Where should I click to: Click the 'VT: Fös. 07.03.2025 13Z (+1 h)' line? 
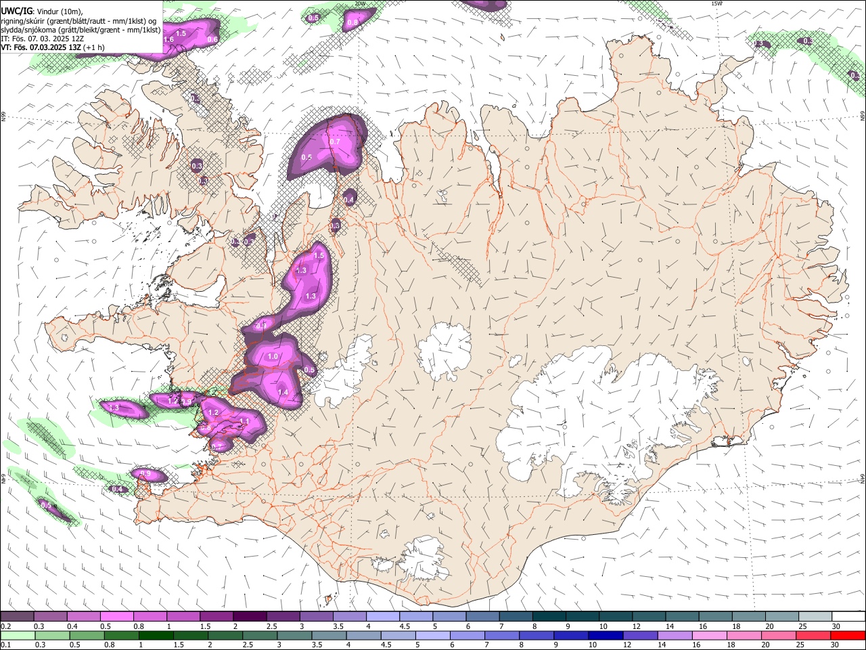[53, 47]
